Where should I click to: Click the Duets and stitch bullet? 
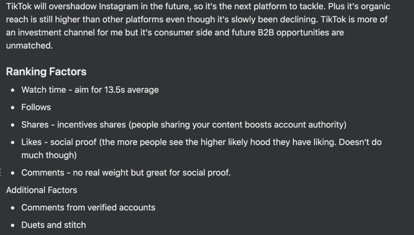pyautogui.click(x=54, y=225)
